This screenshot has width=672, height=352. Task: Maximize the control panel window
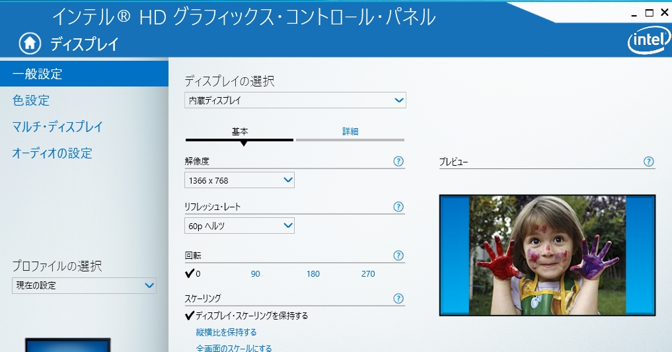[x=650, y=13]
